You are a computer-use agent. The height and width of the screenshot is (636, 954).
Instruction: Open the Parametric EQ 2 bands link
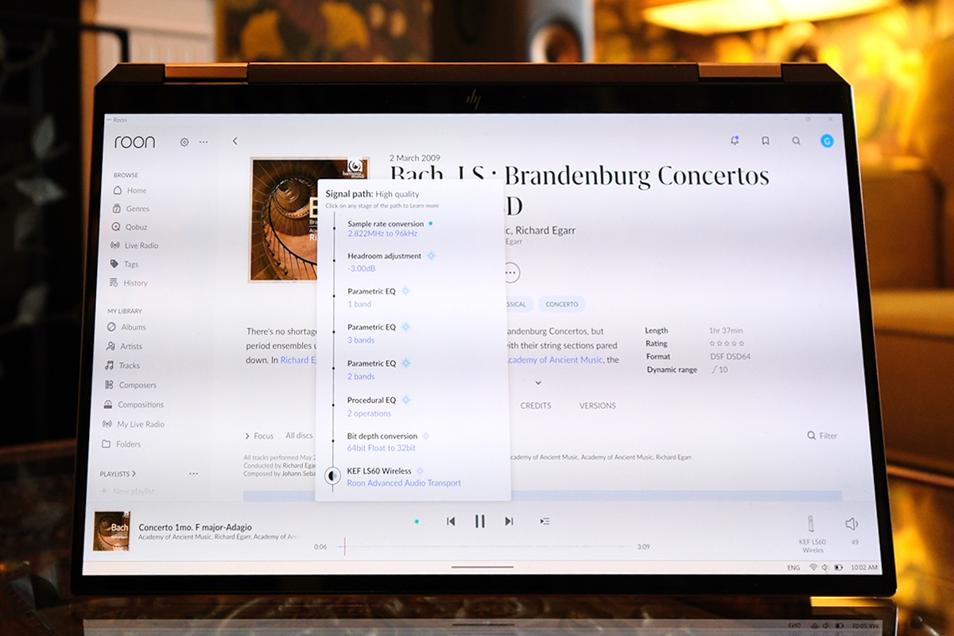click(x=361, y=377)
